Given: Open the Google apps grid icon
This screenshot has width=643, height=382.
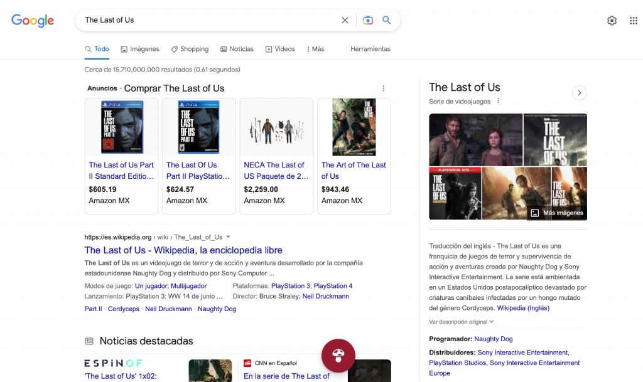Looking at the screenshot, I should point(633,21).
